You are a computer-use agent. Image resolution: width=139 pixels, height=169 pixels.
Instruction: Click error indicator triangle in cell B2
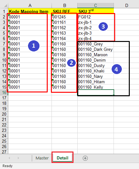tap(53, 15)
